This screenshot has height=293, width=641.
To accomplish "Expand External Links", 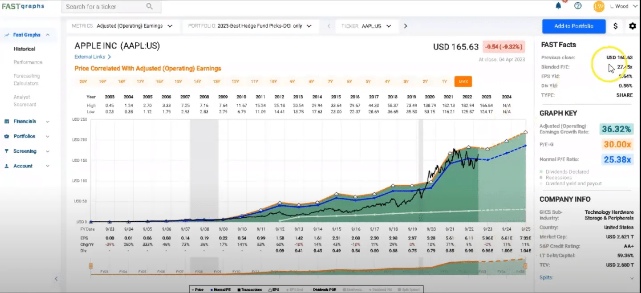I will coord(93,57).
